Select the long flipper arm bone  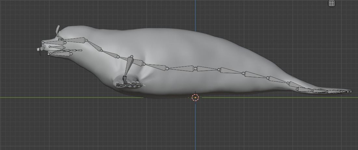point(128,66)
